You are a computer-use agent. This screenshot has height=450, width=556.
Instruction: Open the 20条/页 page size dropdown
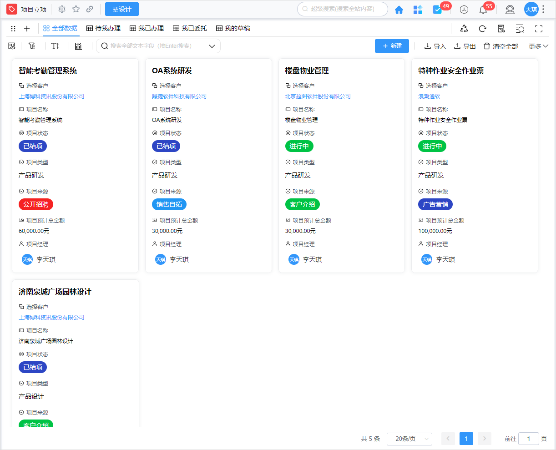click(409, 439)
